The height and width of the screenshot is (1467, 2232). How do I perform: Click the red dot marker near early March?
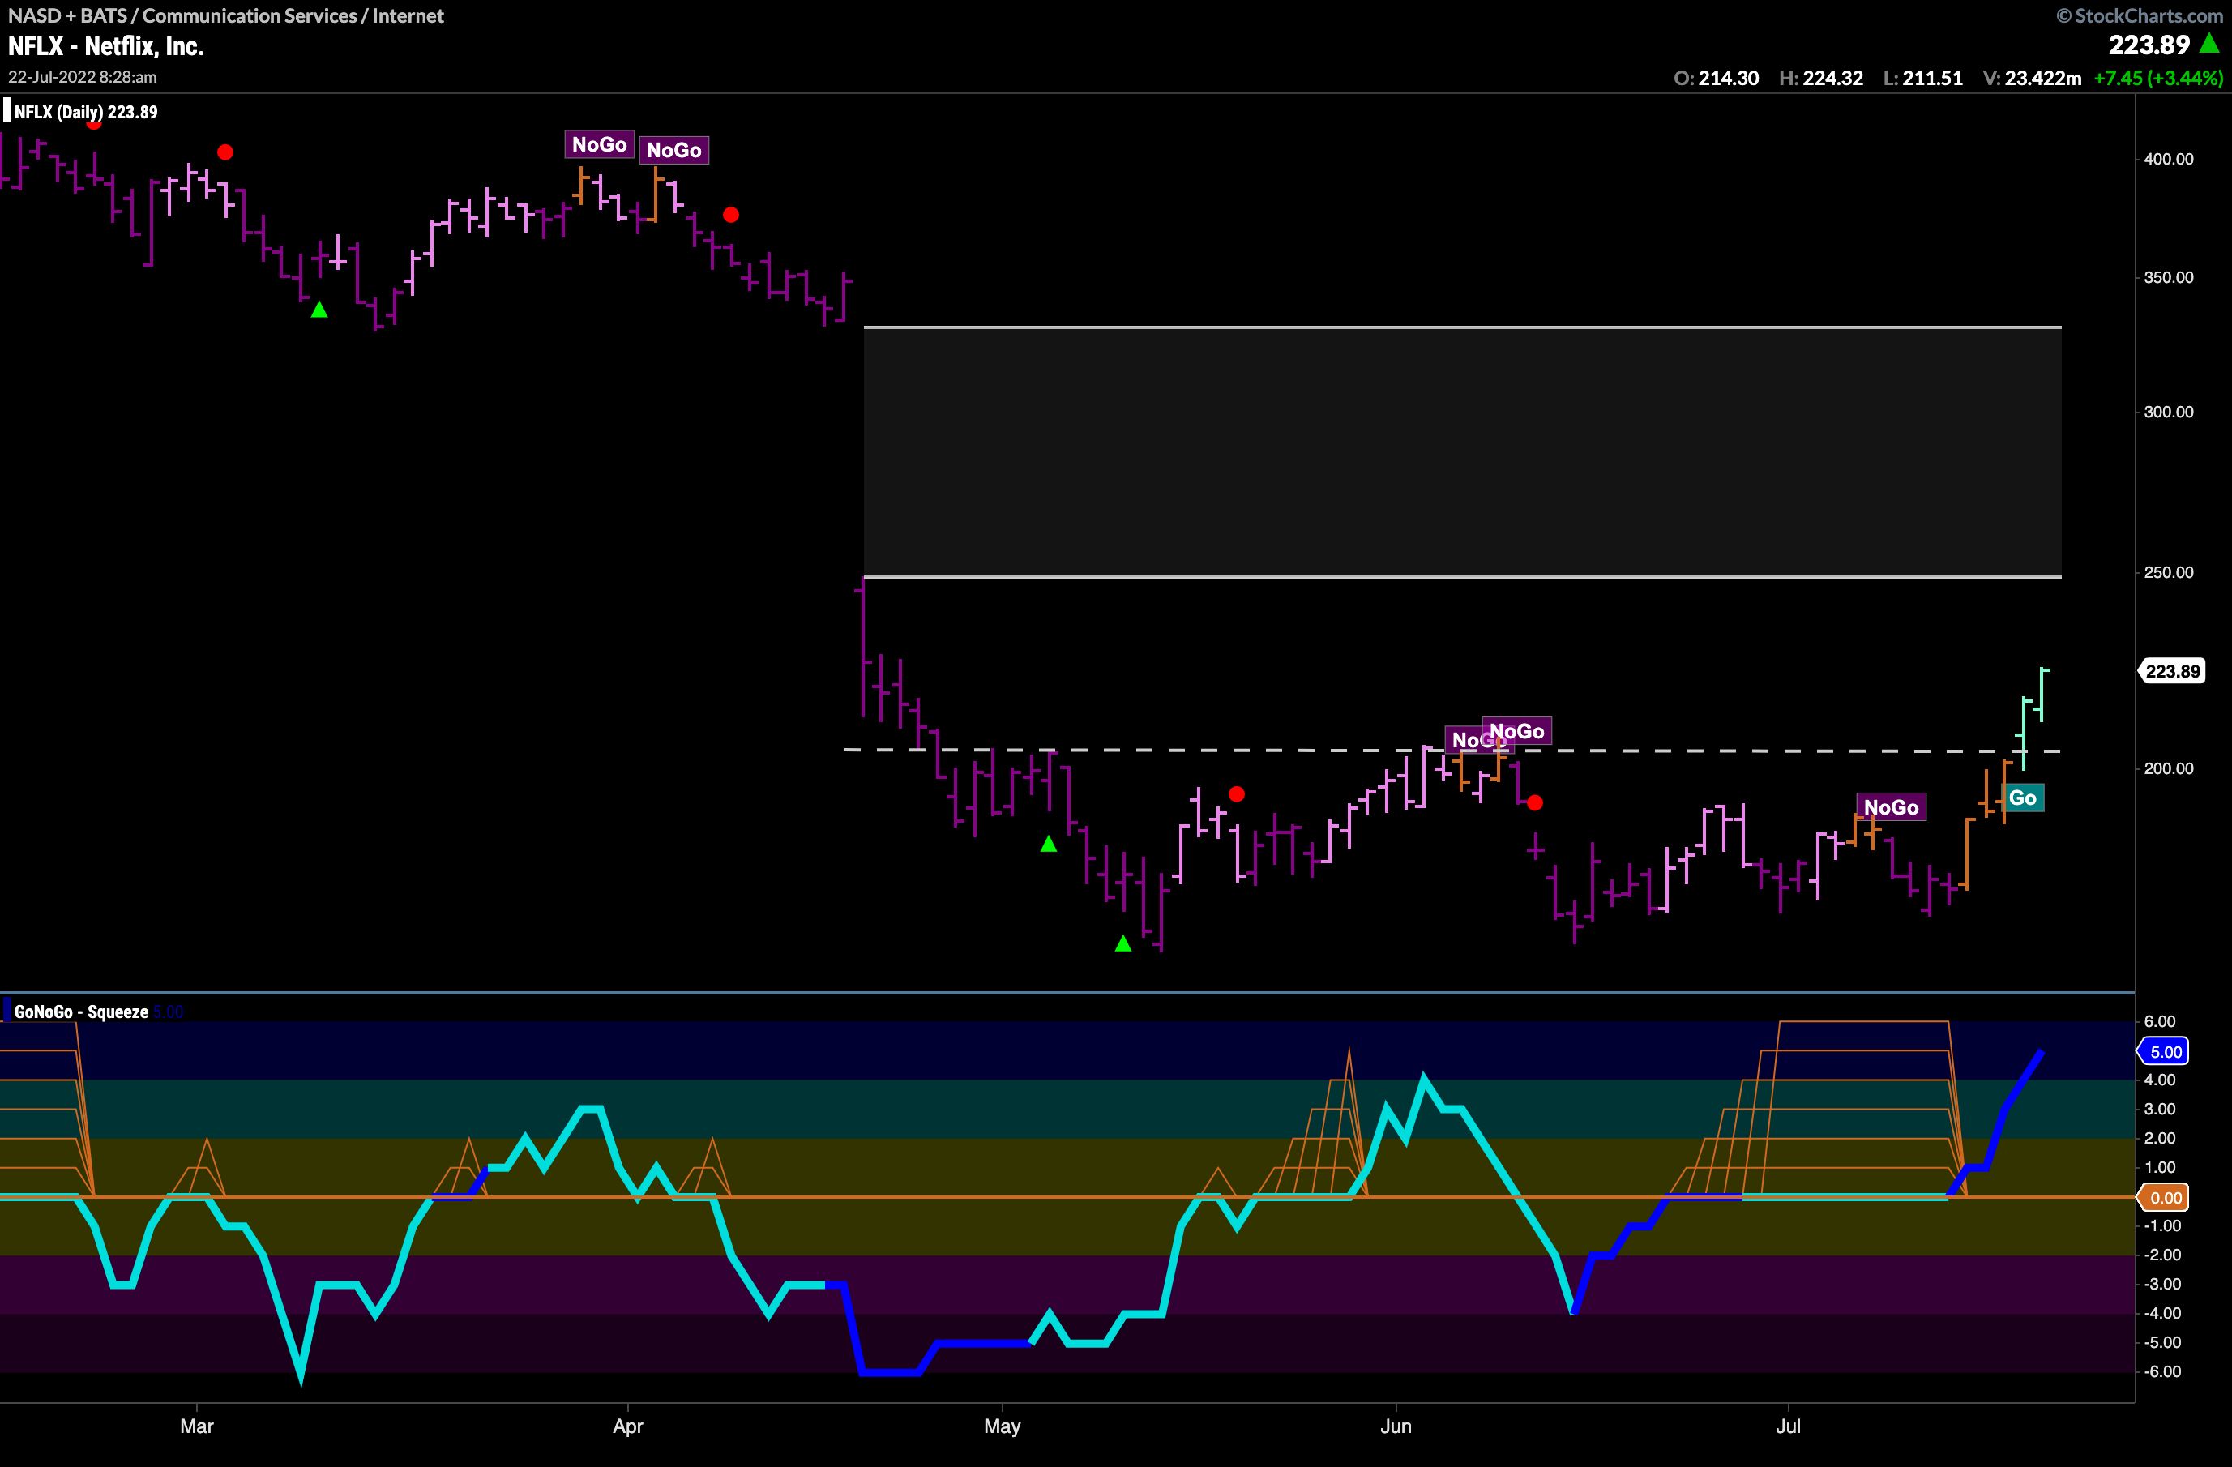pos(225,152)
